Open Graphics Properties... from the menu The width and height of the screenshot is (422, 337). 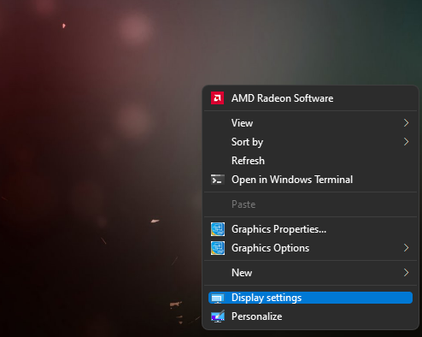(x=310, y=229)
